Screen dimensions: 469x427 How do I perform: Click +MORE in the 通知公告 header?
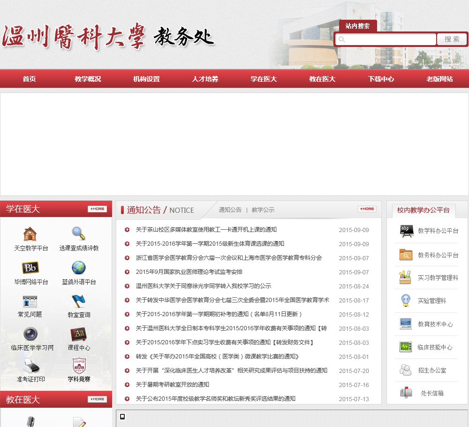[x=367, y=209]
